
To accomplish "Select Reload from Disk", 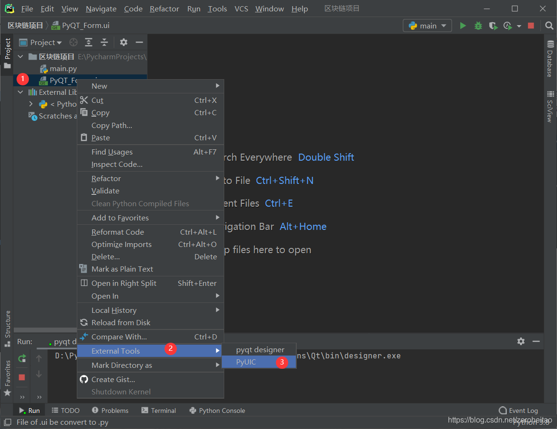I will 151,322.
